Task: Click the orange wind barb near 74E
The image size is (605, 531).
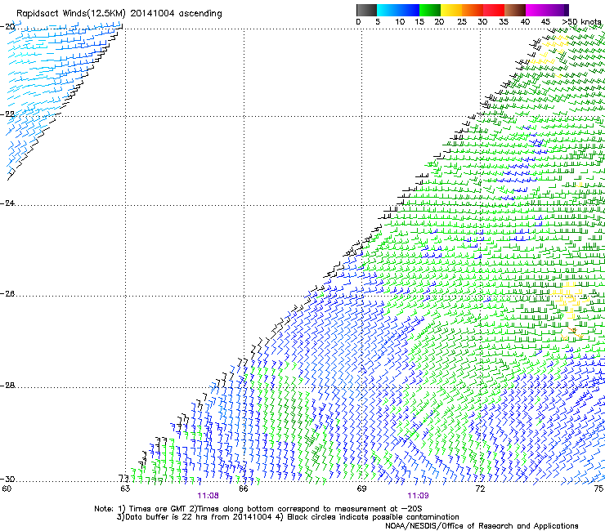Action: click(x=574, y=332)
